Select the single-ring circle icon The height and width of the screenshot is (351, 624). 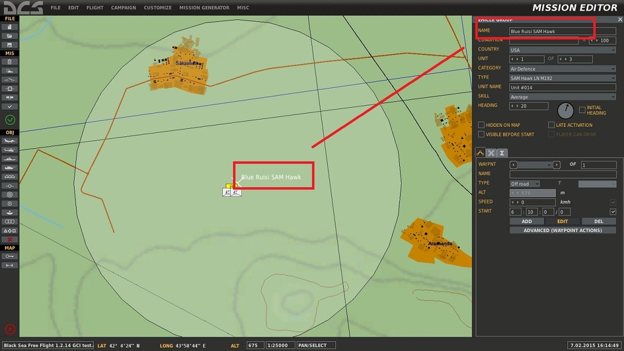pos(9,204)
